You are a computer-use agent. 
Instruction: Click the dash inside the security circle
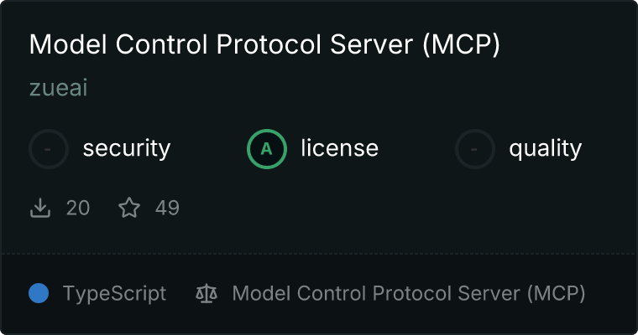pos(48,149)
